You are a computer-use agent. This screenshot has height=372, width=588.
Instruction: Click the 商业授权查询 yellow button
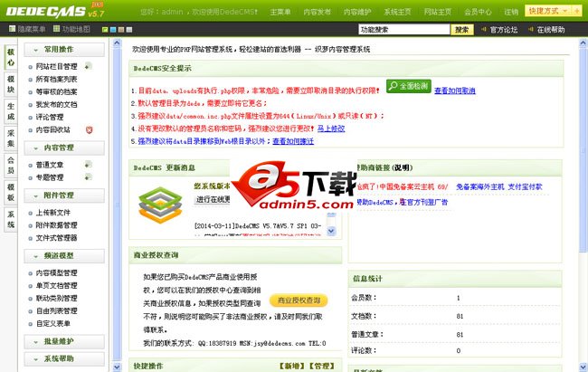tap(299, 300)
